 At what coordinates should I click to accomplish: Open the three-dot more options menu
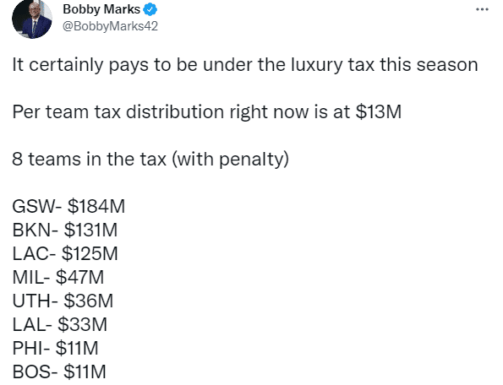coord(482,9)
